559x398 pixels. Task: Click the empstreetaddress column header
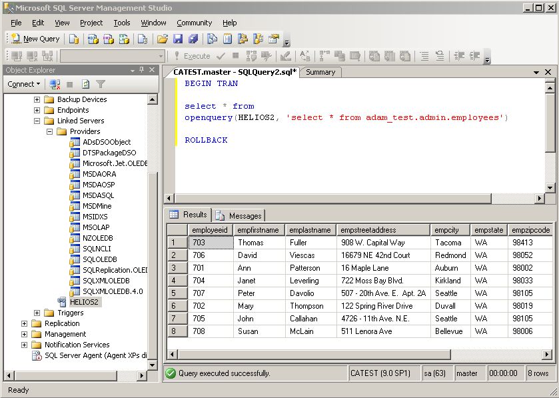pyautogui.click(x=383, y=230)
